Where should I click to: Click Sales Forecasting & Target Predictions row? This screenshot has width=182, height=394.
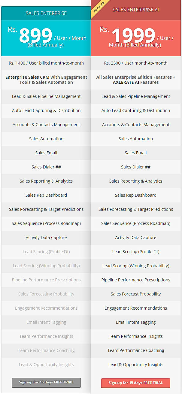[x=46, y=209]
